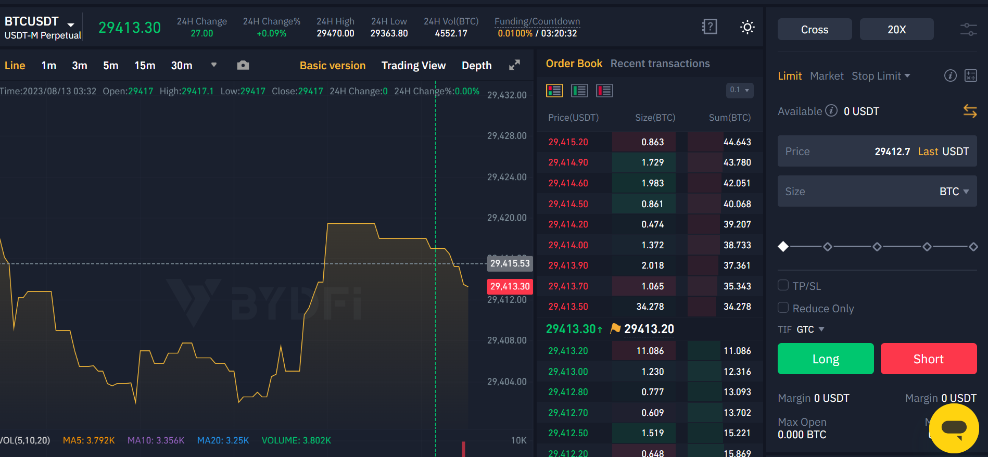This screenshot has height=457, width=988.
Task: Click Last price link in Price field
Action: (x=928, y=151)
